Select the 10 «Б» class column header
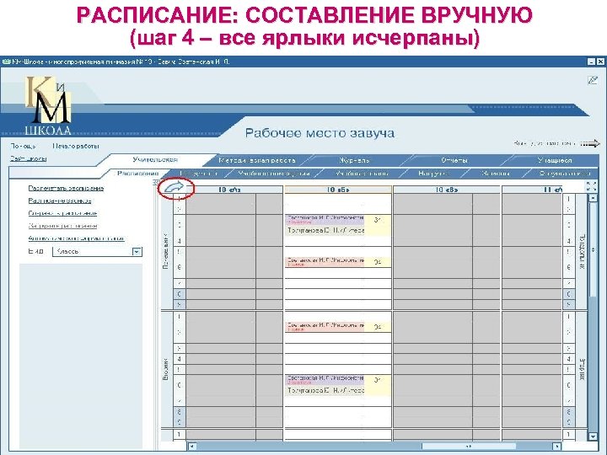This screenshot has height=455, width=607. point(338,190)
